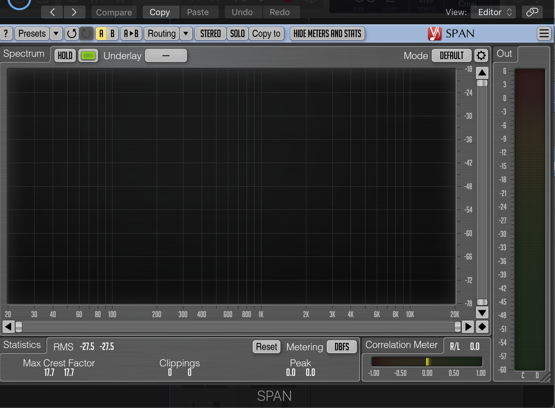Select the Spectrum tab

pyautogui.click(x=24, y=54)
